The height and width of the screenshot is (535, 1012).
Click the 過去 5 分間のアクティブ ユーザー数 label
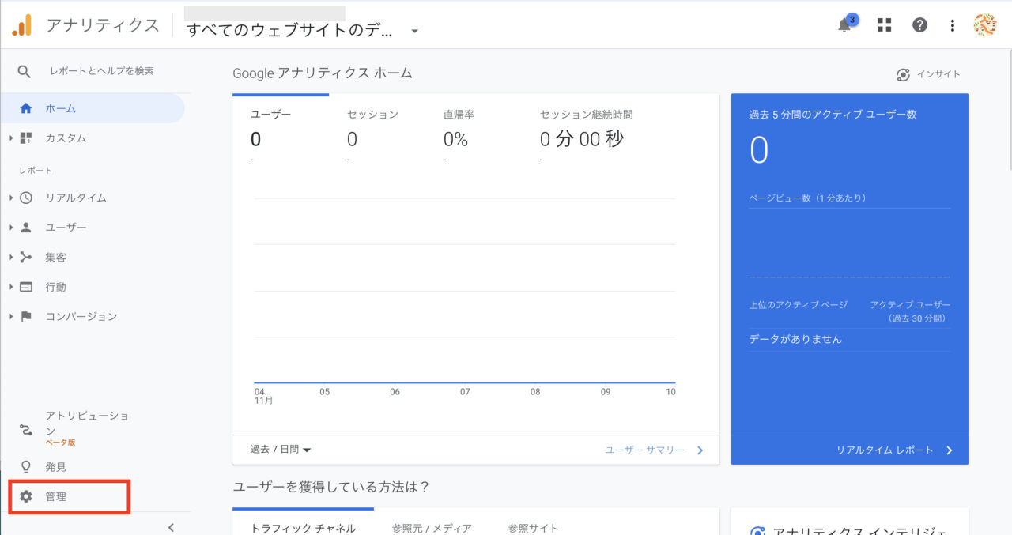coord(833,115)
